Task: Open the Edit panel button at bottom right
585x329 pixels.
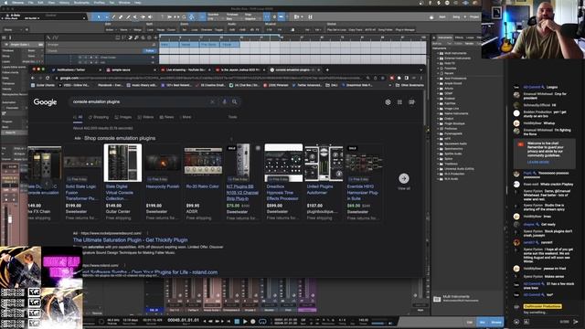Action: click(470, 322)
